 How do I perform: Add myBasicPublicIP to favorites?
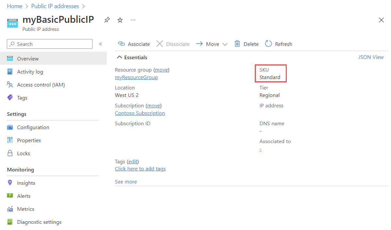coord(120,20)
